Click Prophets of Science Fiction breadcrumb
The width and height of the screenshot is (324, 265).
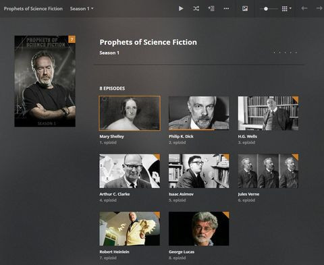[33, 9]
